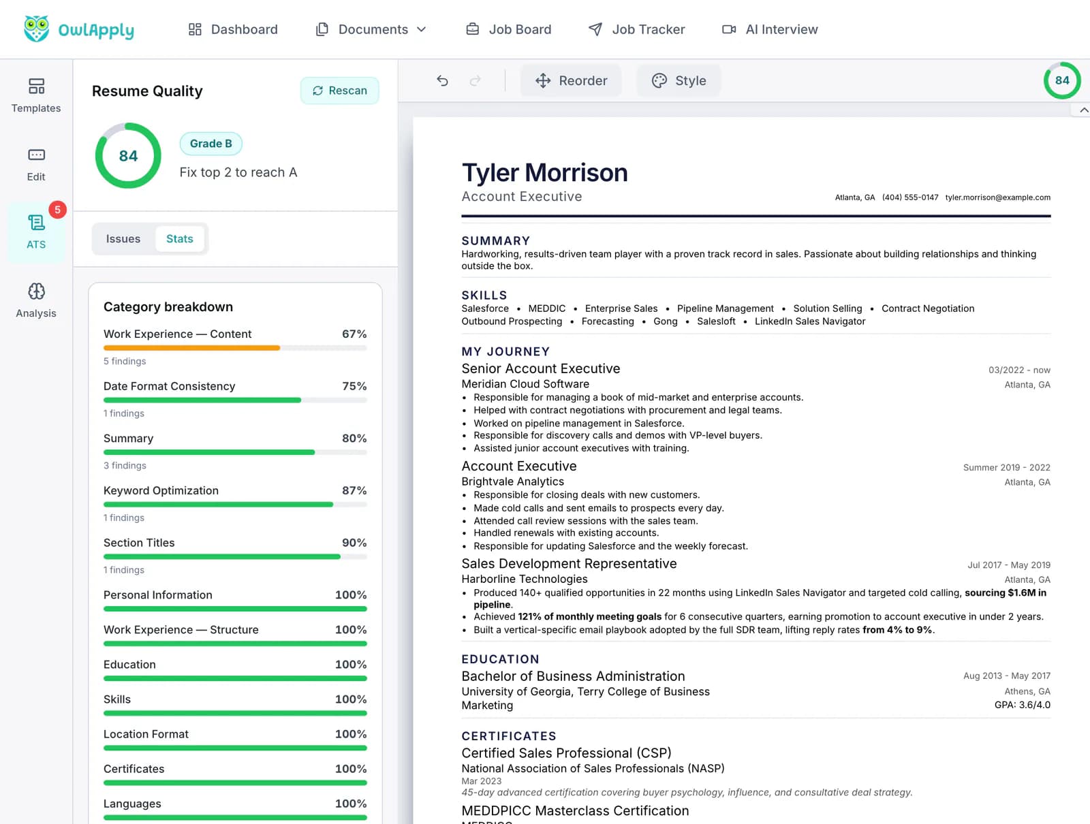The height and width of the screenshot is (824, 1090).
Task: Undo the last change
Action: pyautogui.click(x=442, y=80)
